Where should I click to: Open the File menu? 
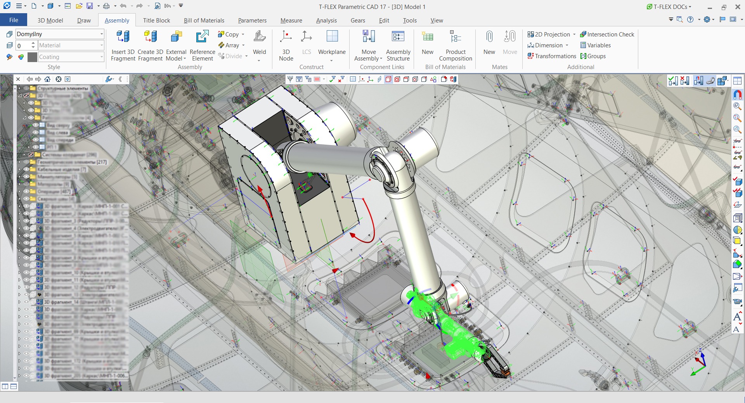pyautogui.click(x=14, y=20)
